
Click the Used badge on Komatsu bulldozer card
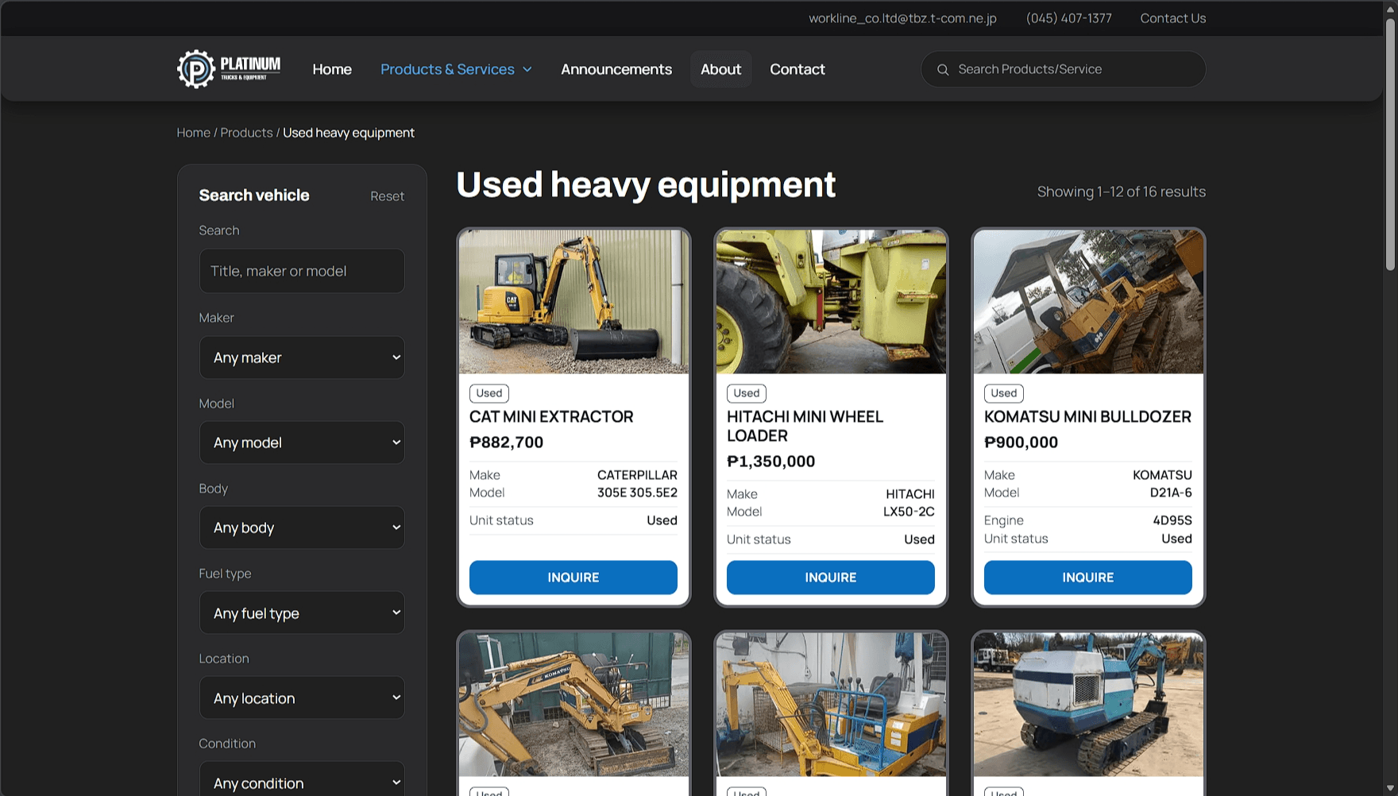(x=1004, y=393)
